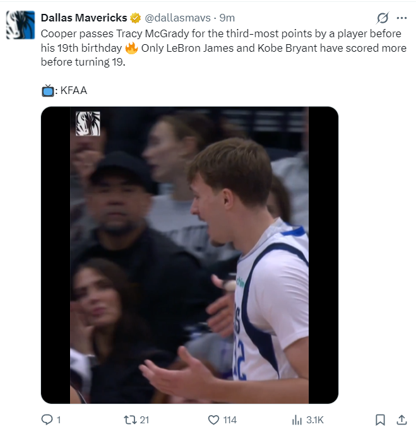Click the repost count 21
The width and height of the screenshot is (416, 434).
pos(144,419)
